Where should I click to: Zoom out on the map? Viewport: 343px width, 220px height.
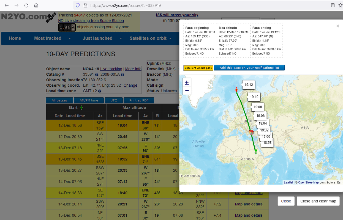click(x=187, y=91)
